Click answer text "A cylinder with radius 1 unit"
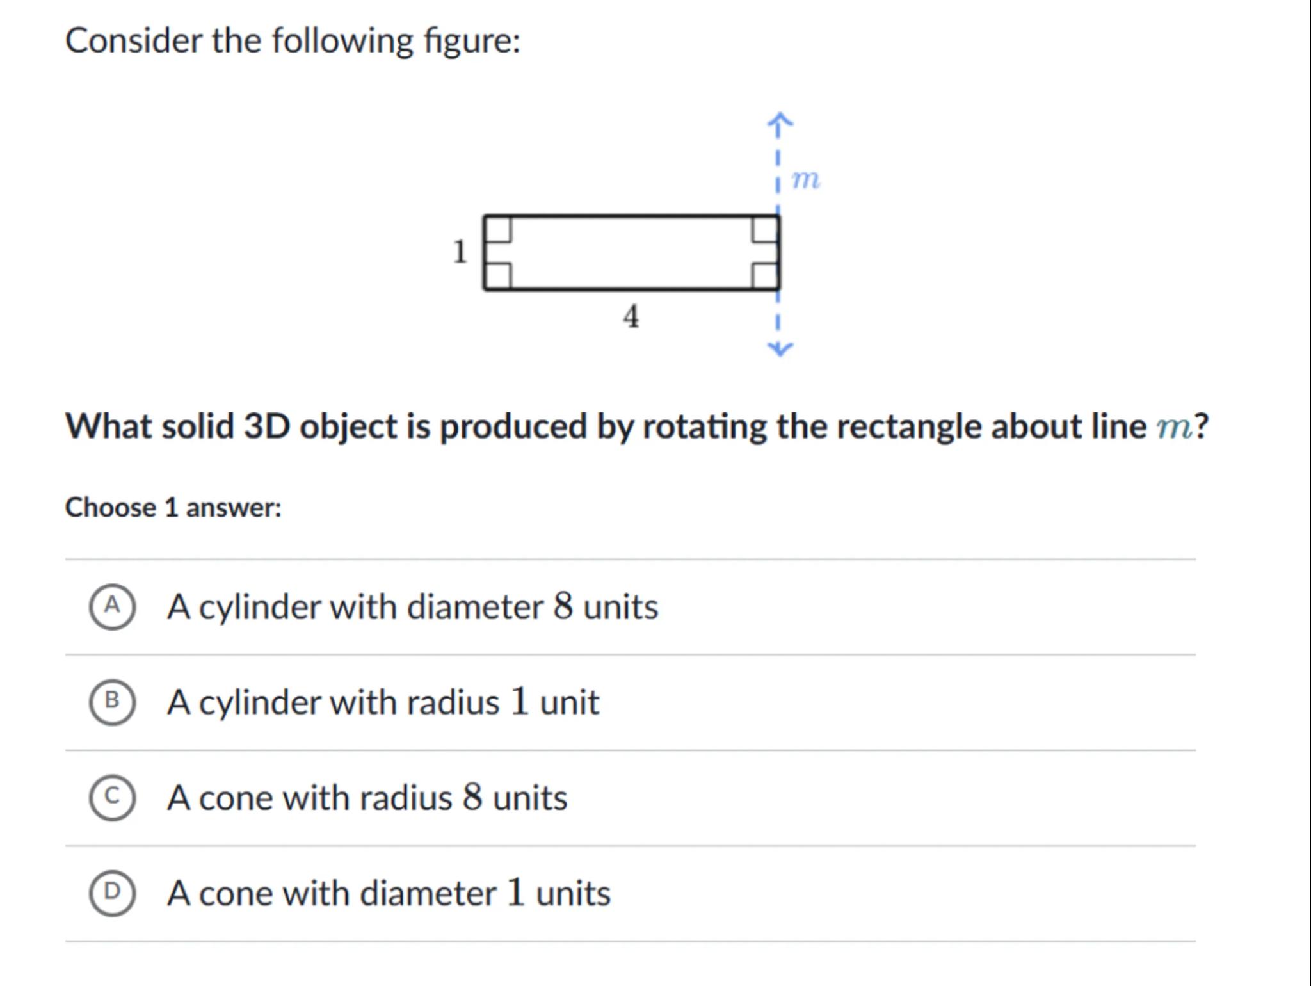Screen dimensions: 1311x986 (x=383, y=702)
